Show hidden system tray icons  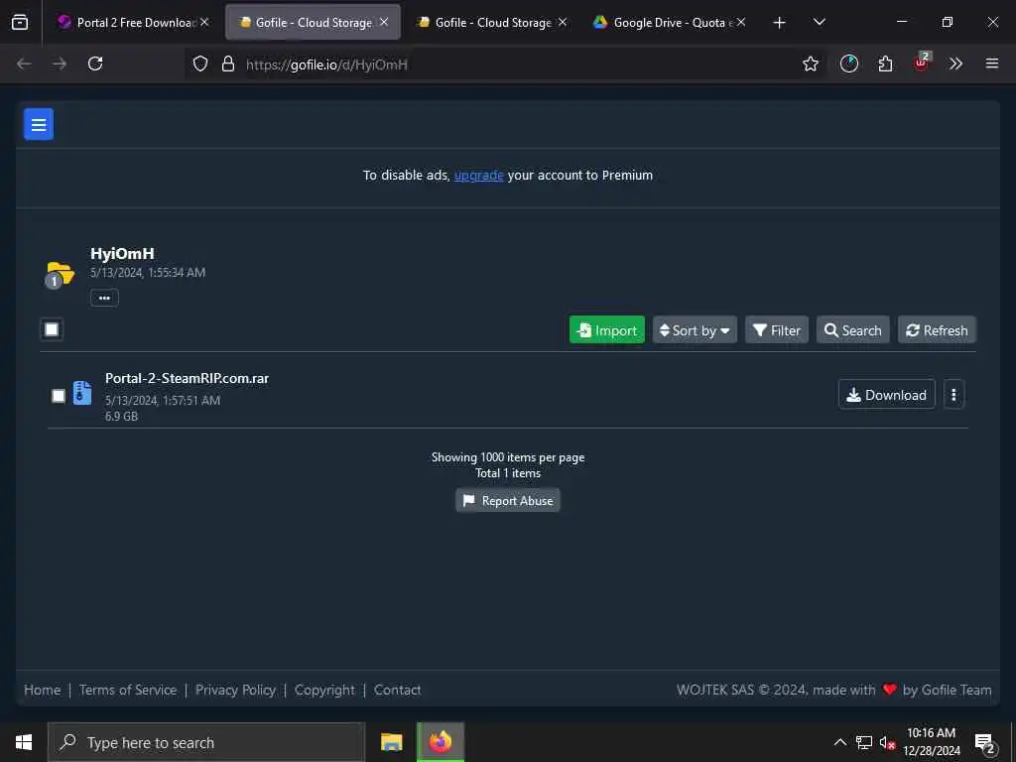click(839, 742)
